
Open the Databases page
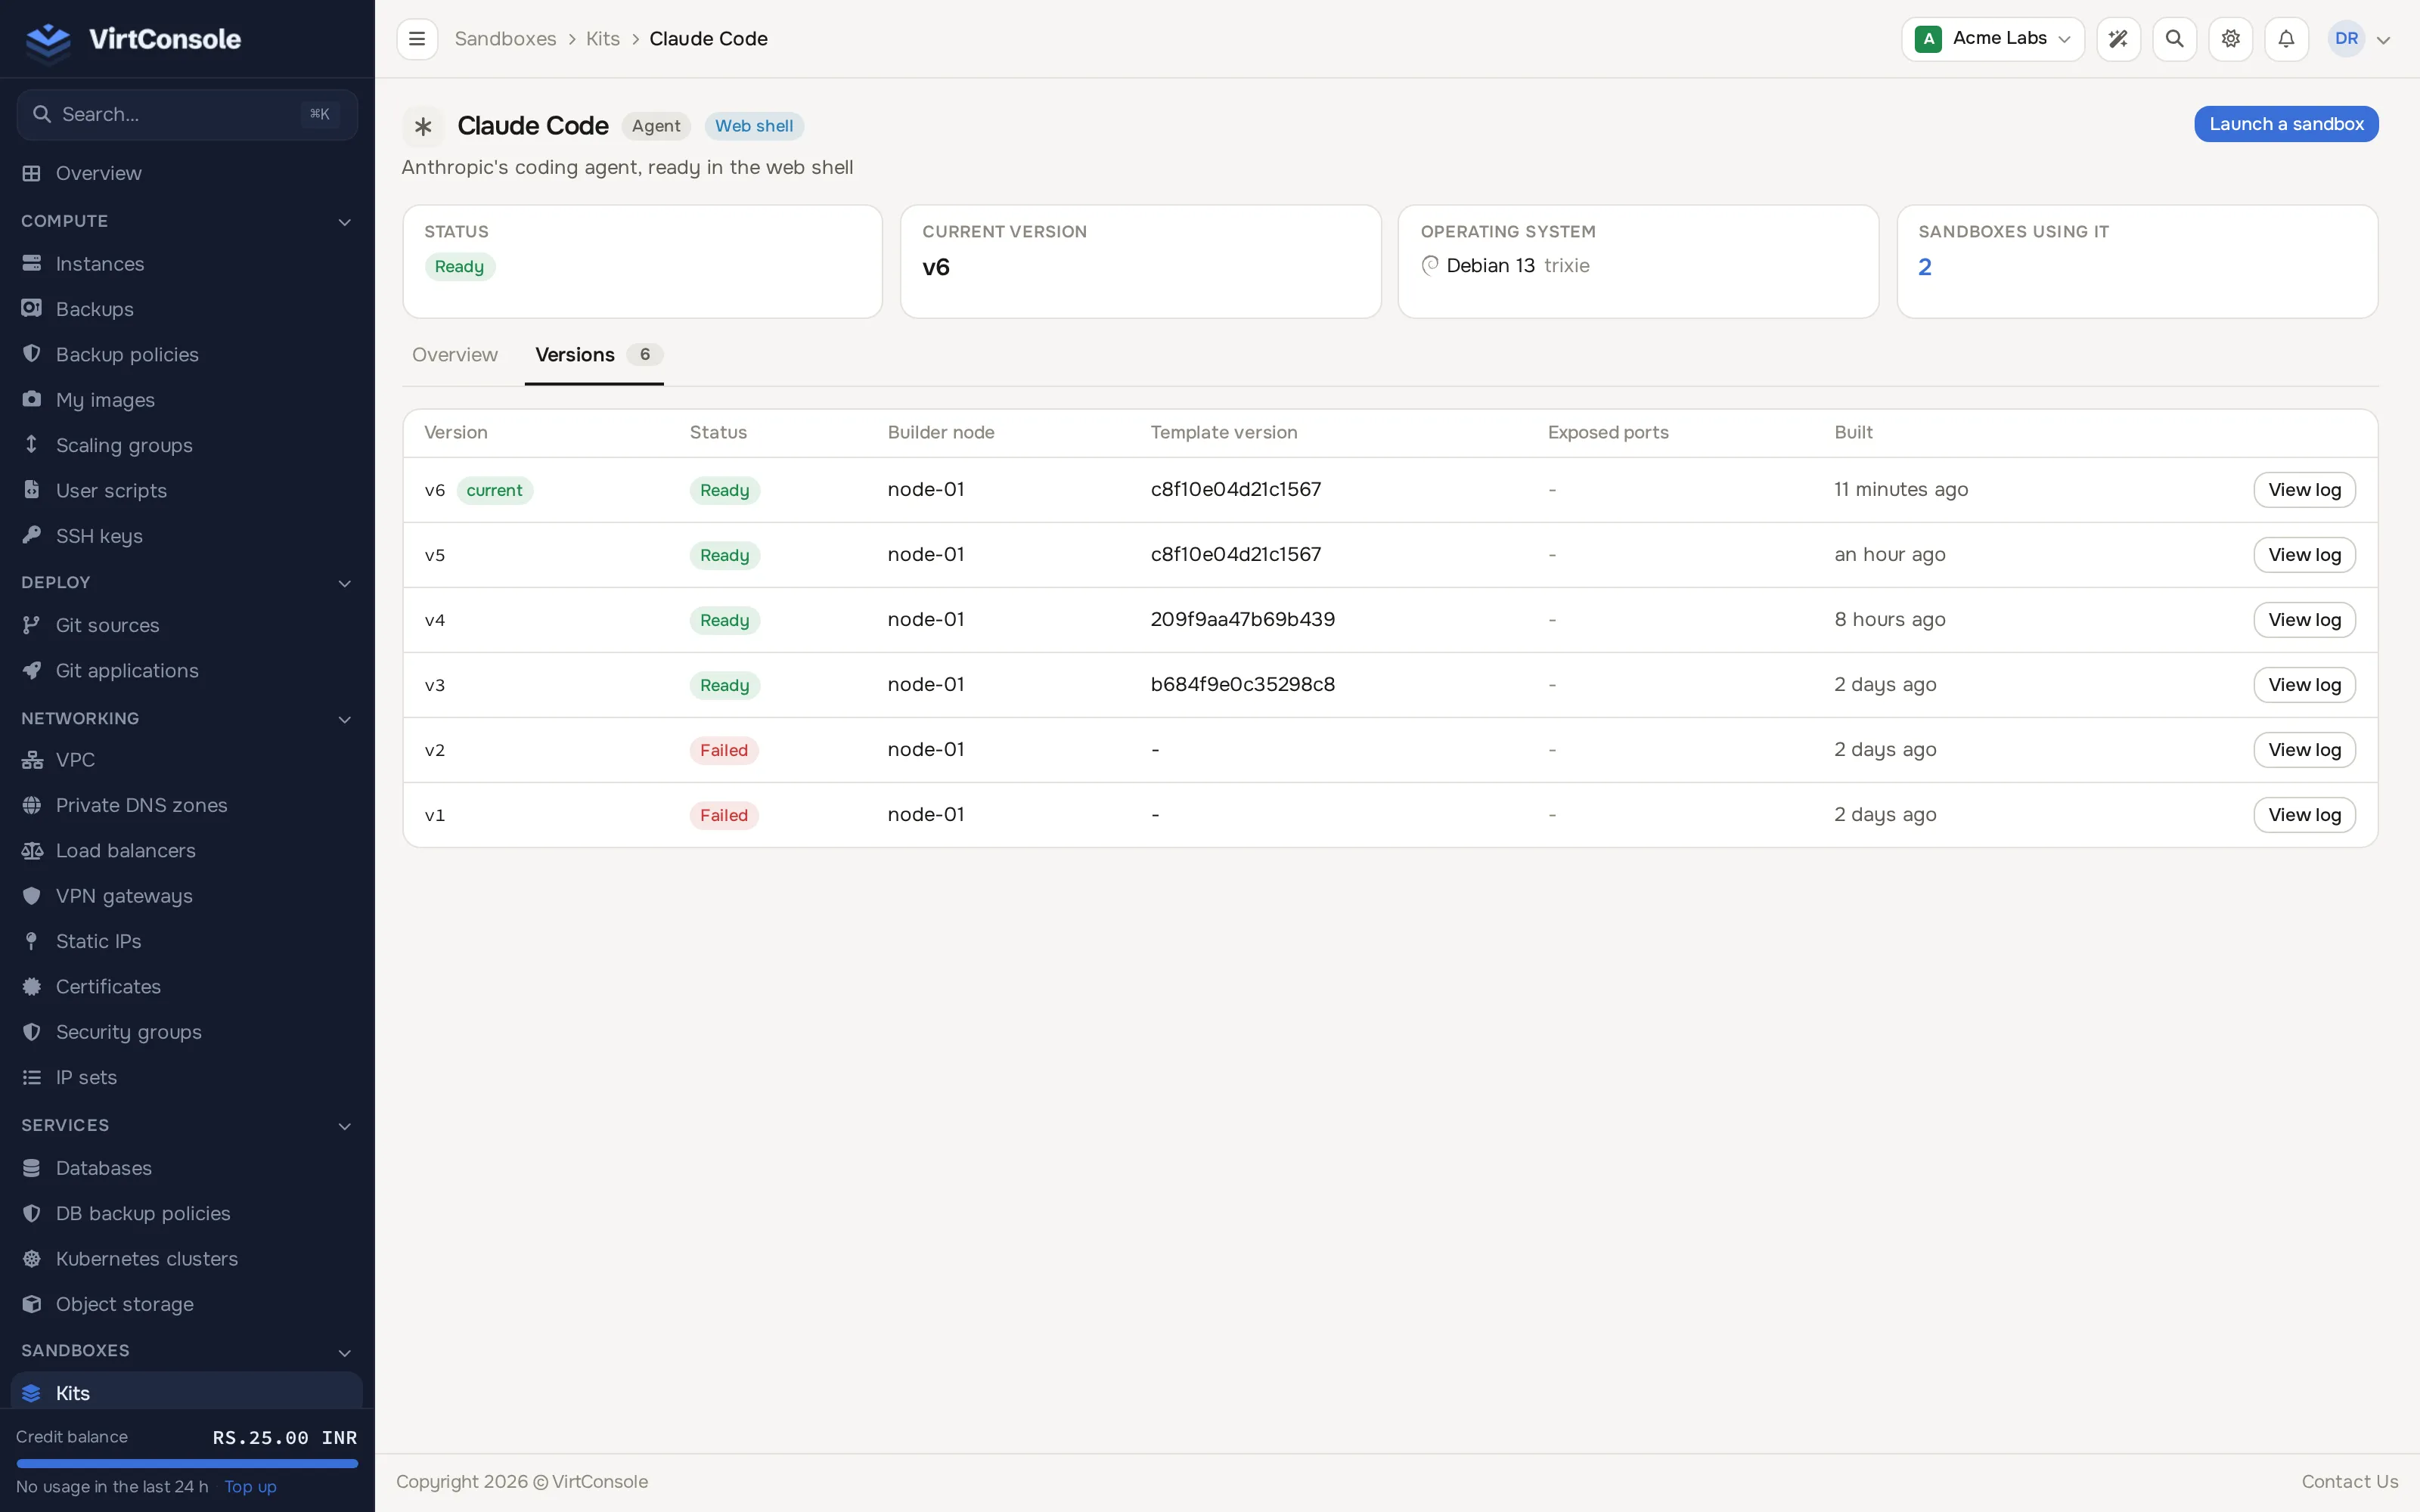[187, 1168]
